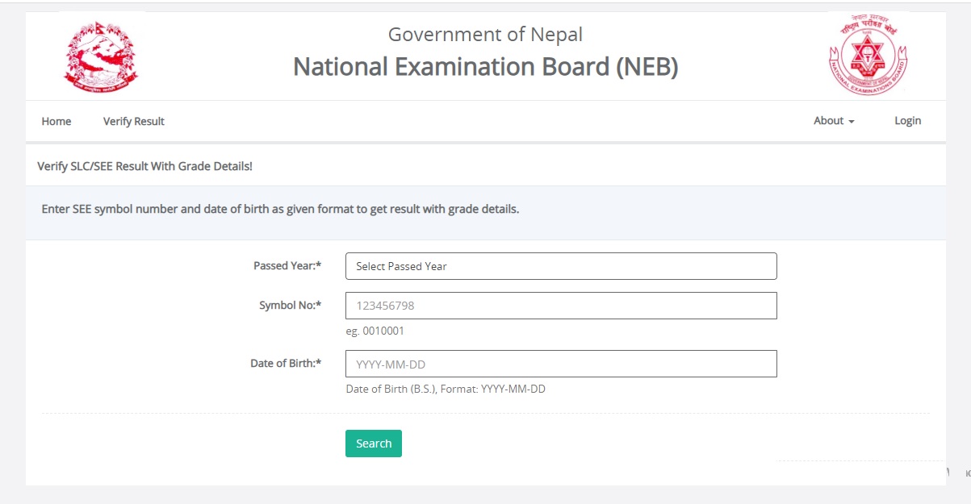Click the Verify SLC/SEE Result heading

[145, 166]
